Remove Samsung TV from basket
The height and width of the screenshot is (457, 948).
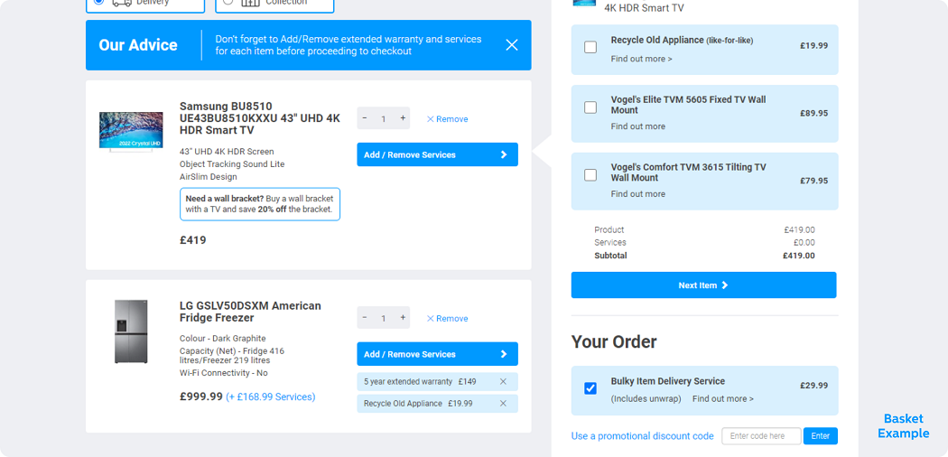(448, 119)
